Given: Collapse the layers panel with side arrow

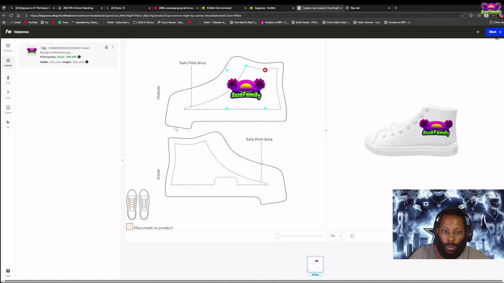Looking at the screenshot, I should coord(122,160).
